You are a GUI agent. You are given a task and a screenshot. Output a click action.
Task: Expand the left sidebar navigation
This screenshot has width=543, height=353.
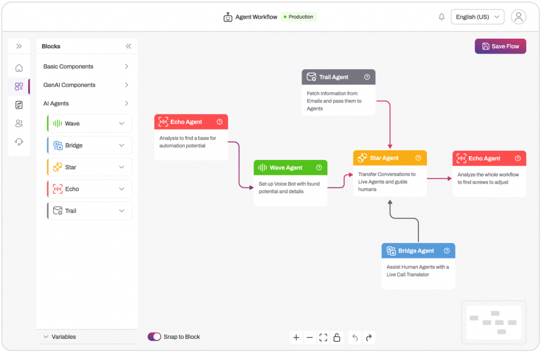(19, 47)
